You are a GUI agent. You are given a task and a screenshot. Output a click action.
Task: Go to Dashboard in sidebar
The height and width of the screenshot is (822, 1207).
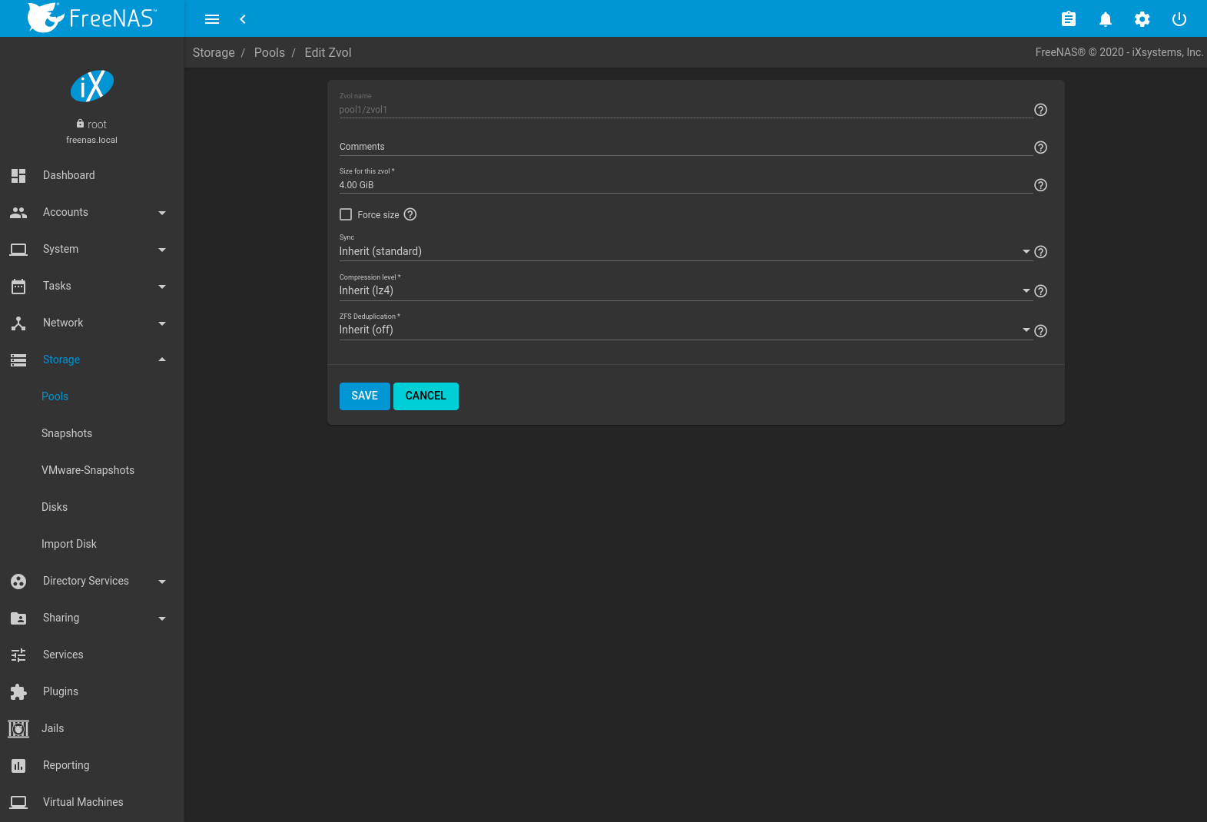pos(69,175)
